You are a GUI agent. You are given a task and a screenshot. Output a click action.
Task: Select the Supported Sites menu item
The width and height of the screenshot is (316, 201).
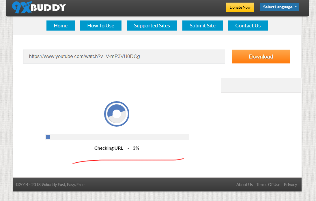[152, 26]
